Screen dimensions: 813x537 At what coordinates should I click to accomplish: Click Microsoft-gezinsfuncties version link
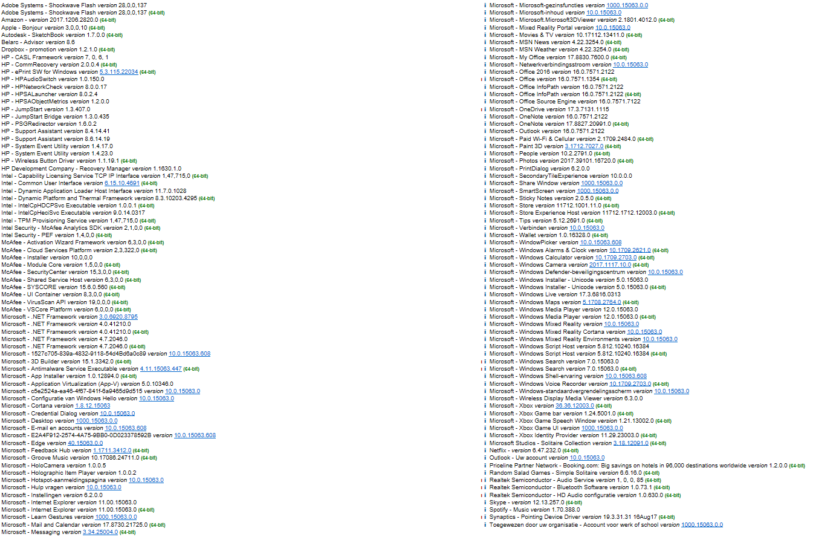coord(627,5)
